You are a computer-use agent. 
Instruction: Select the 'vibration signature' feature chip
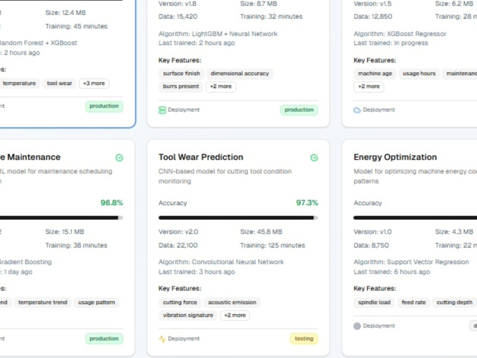188,316
